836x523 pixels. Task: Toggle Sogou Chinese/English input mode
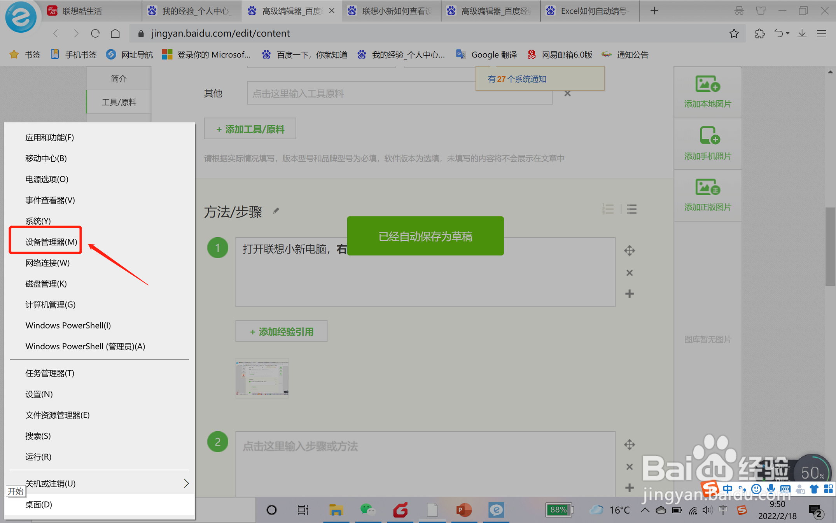point(727,489)
